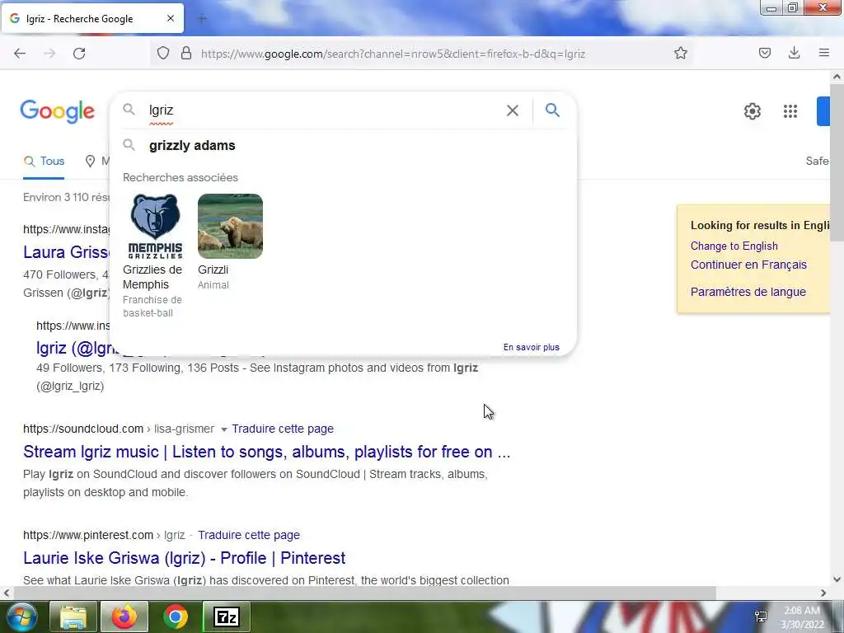
Task: Bookmark this page with the star icon
Action: tap(680, 54)
